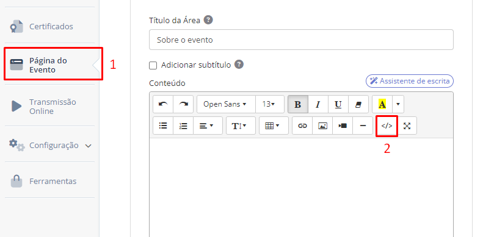Toggle fullscreen editor mode icon
483x237 pixels.
click(407, 126)
